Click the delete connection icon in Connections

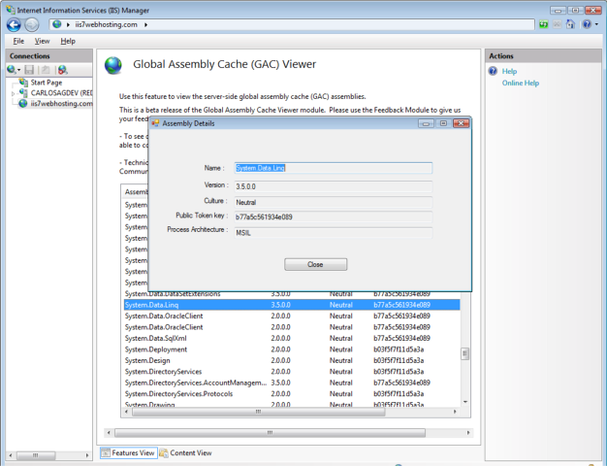pos(63,70)
